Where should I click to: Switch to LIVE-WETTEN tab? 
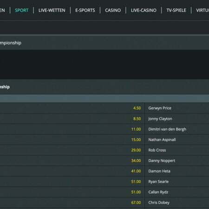pyautogui.click(x=52, y=10)
